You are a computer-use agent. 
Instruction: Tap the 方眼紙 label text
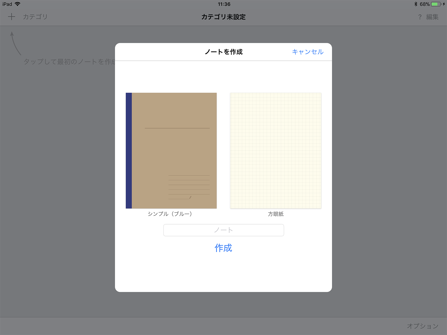click(x=276, y=214)
